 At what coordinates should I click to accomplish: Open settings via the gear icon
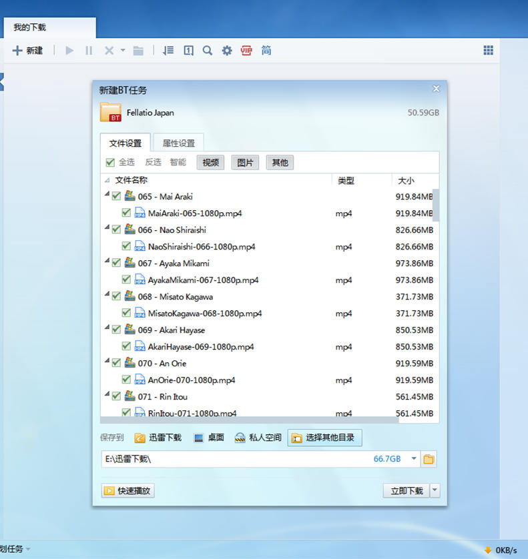[x=227, y=51]
